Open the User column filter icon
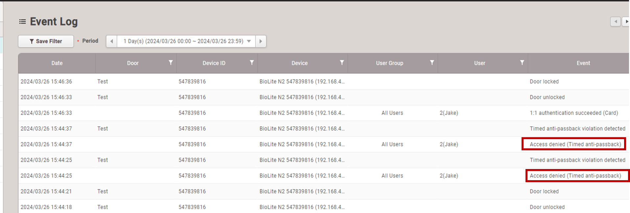Image resolution: width=630 pixels, height=213 pixels. 522,63
